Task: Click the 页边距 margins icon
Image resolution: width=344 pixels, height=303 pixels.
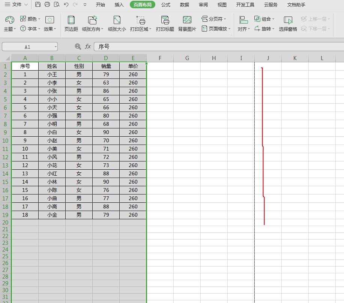Action: [x=71, y=20]
